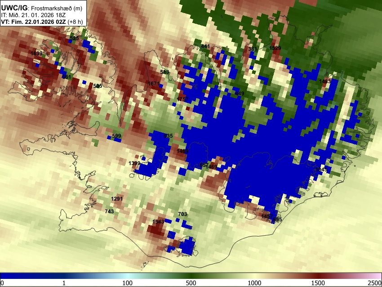The image size is (382, 287).
Task: Click the 449 map value label
Action: coord(240,94)
